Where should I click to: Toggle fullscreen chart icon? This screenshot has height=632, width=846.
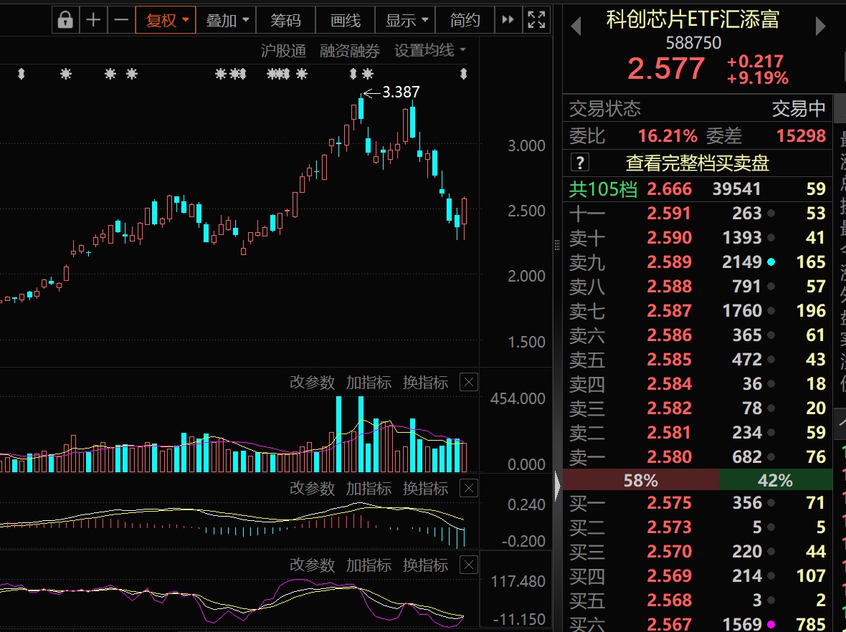[536, 21]
